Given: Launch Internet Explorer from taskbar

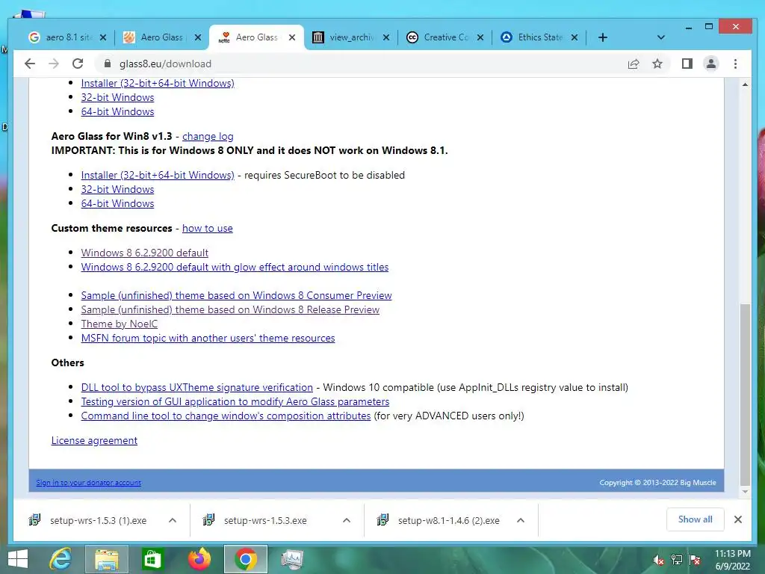Looking at the screenshot, I should click(x=61, y=559).
